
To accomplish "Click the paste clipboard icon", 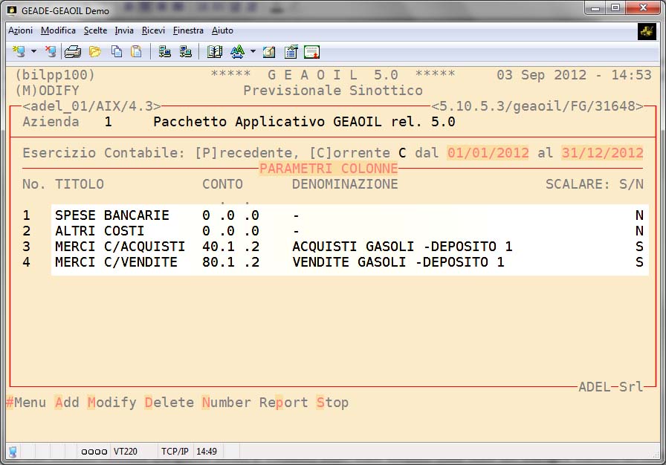I will [136, 52].
